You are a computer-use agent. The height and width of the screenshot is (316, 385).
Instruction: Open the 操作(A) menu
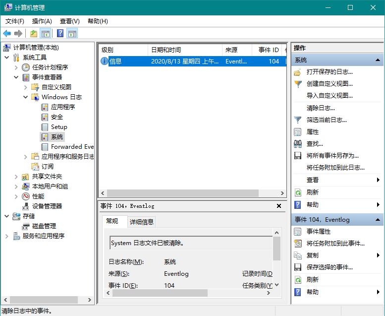point(42,21)
